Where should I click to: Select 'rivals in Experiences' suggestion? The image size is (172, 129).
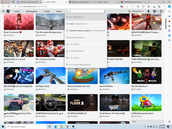[86, 24]
